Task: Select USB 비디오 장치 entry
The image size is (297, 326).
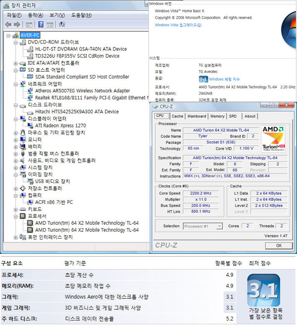Action: pyautogui.click(x=52, y=181)
